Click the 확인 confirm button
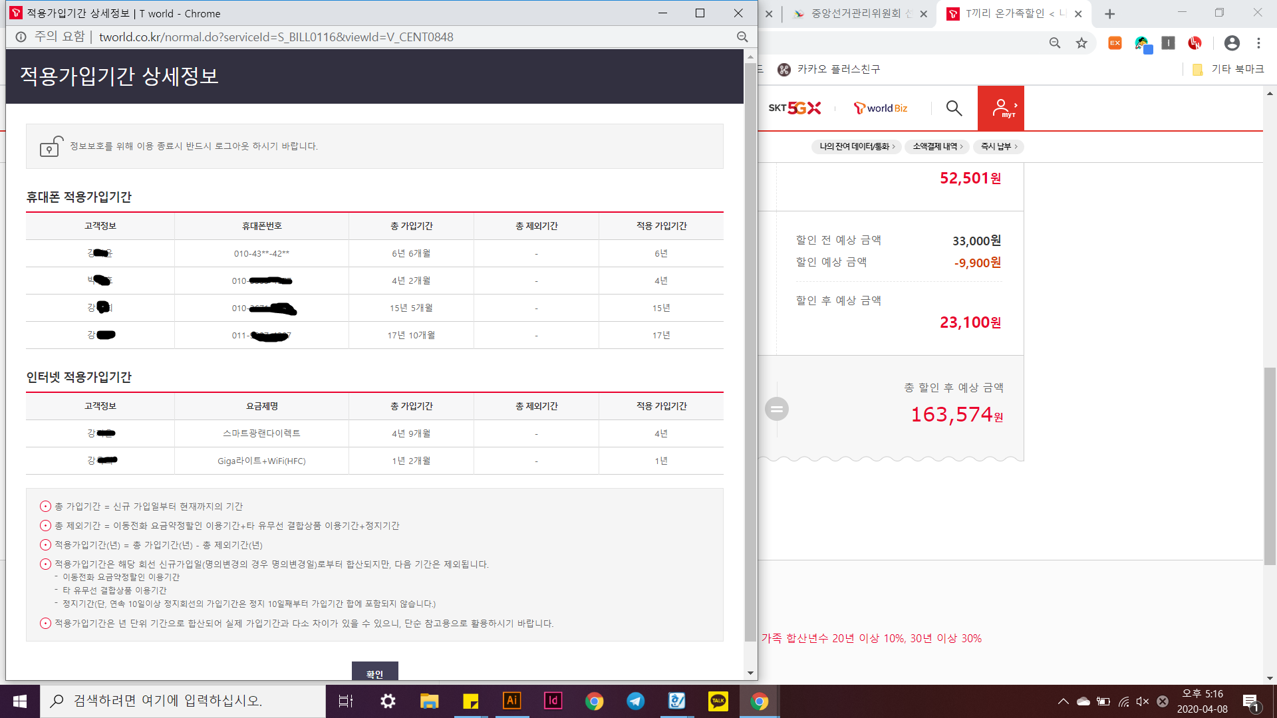Image resolution: width=1277 pixels, height=718 pixels. tap(374, 673)
